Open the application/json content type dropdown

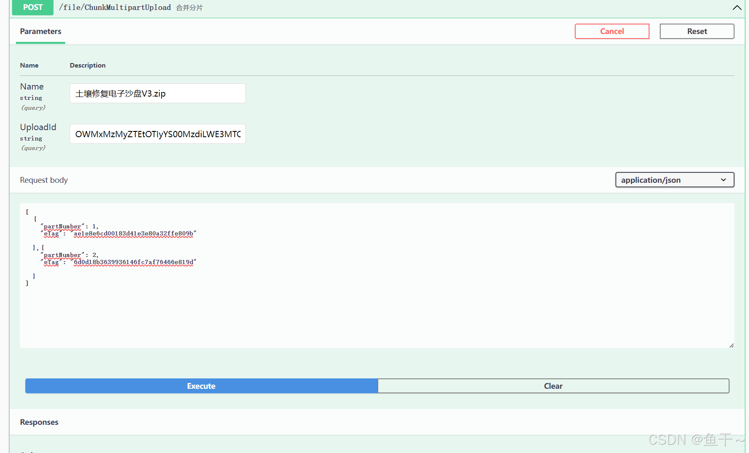[675, 180]
